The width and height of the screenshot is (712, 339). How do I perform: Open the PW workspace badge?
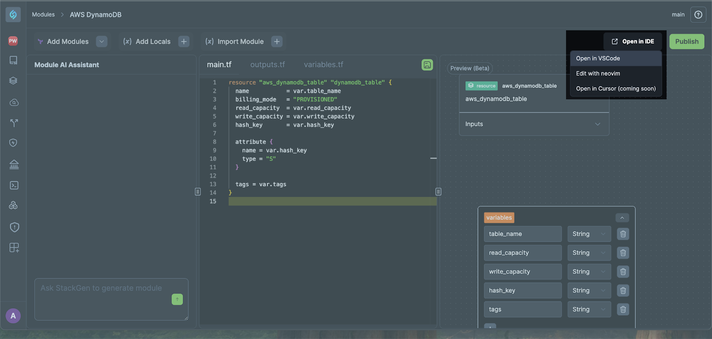pos(13,41)
